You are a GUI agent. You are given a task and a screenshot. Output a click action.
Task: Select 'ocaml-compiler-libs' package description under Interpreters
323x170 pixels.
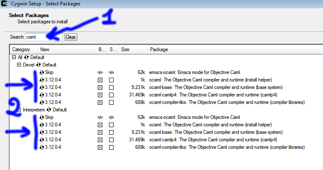(x=227, y=147)
